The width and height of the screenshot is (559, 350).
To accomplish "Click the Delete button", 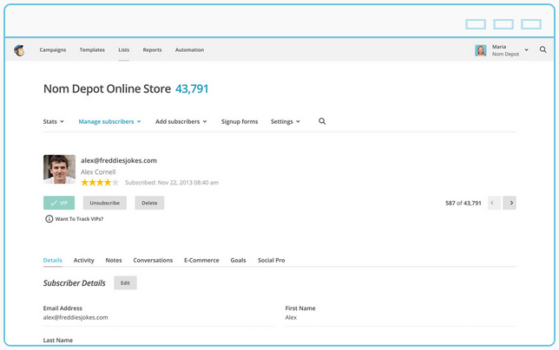I will coord(149,203).
